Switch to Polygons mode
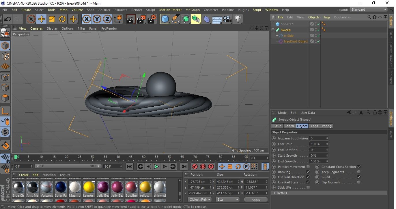Screen dimensions: 396x209 pos(5,98)
